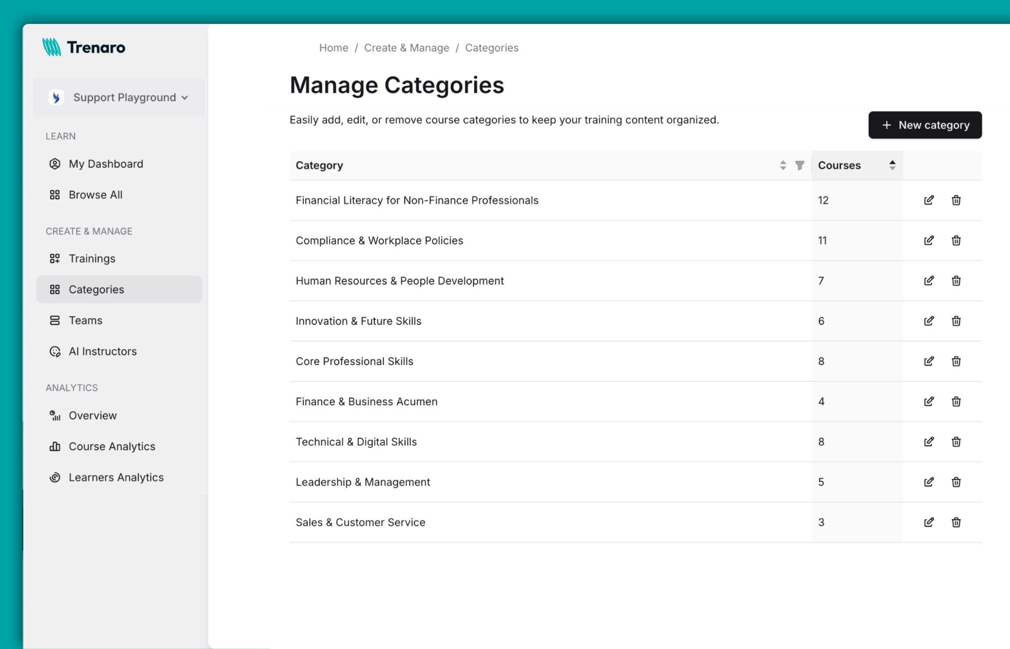Open the Category column filter

pyautogui.click(x=800, y=165)
